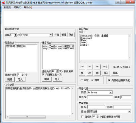Viewport: 136px width, 123px height.
Task: Open the 宽带连接 connection dropdown
Action: (129, 112)
